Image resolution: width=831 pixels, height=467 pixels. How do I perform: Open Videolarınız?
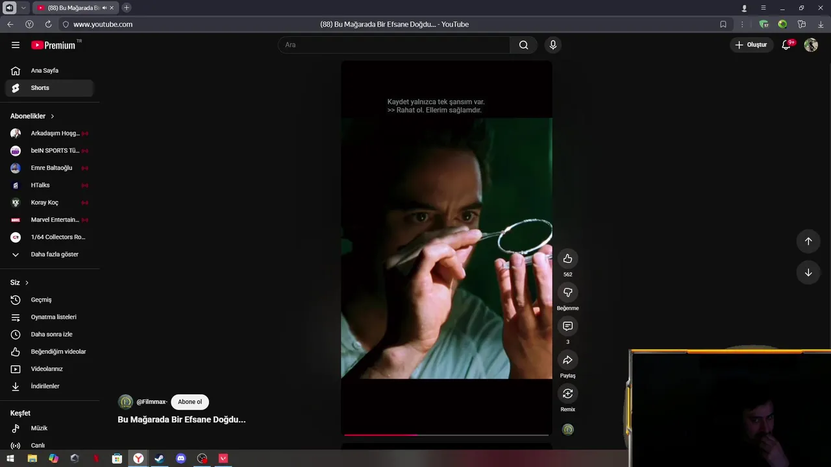[49, 369]
